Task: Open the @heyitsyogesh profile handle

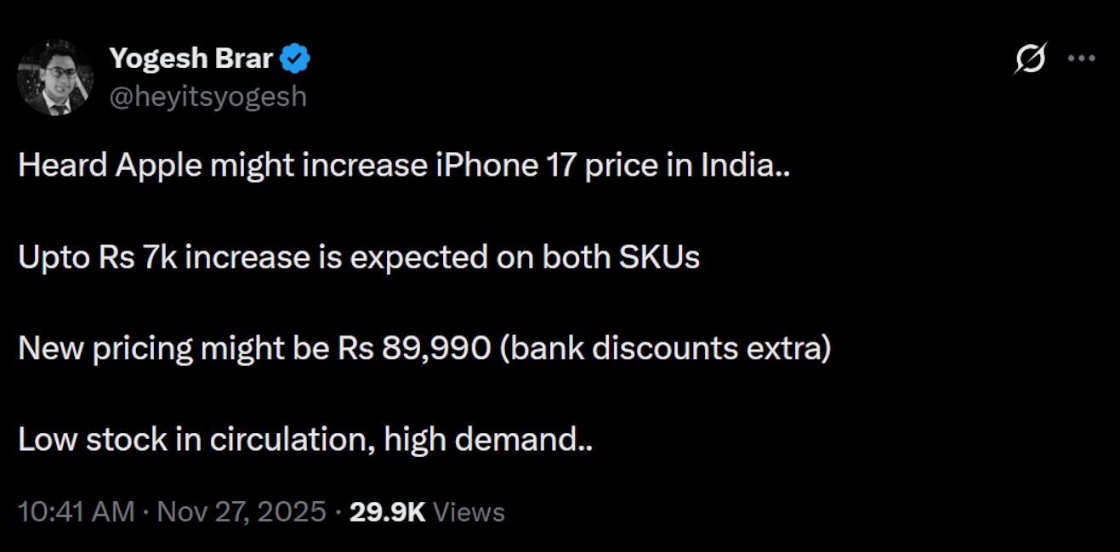Action: point(208,95)
